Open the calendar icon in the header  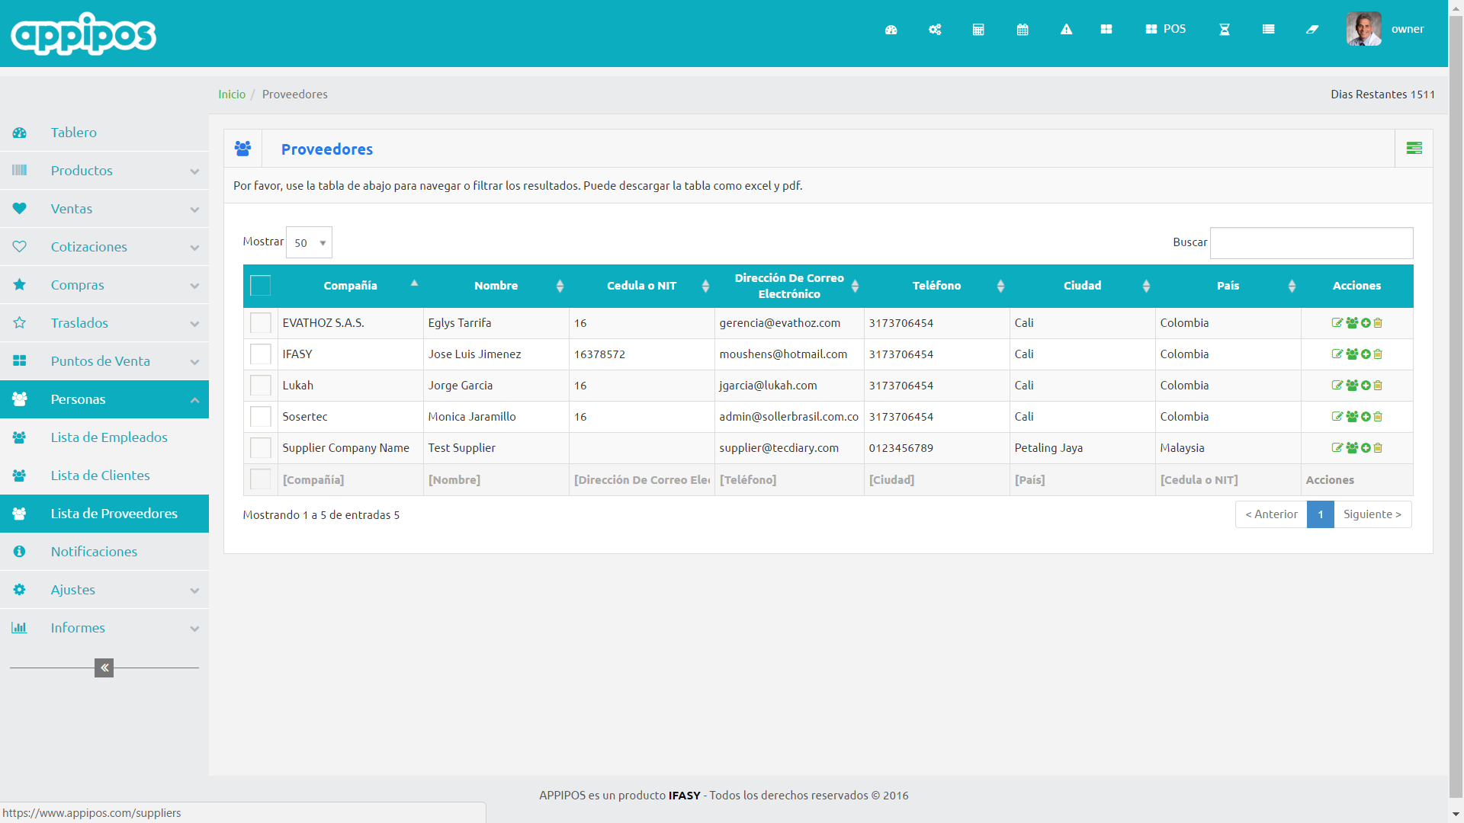point(1023,30)
